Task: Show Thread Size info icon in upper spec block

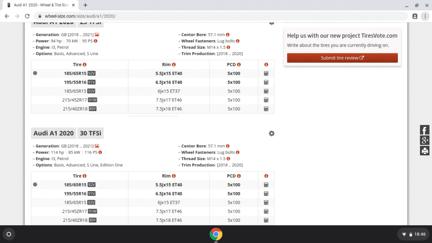Action: (228, 47)
